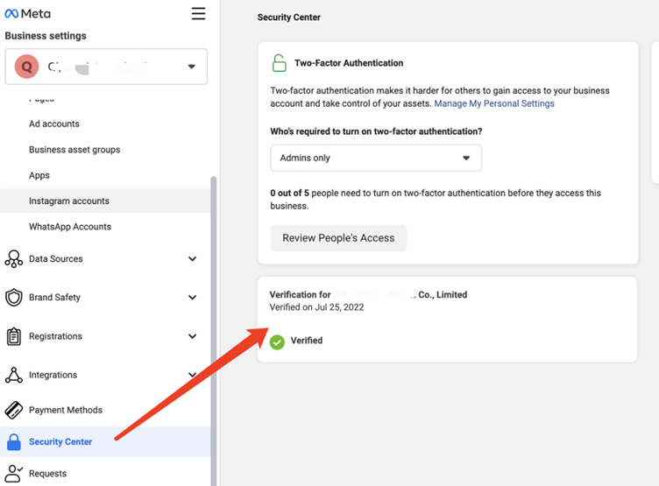
Task: Expand the Brand Safety section
Action: [192, 298]
